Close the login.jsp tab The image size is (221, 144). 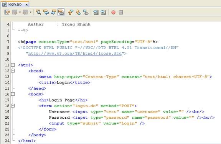click(x=26, y=5)
